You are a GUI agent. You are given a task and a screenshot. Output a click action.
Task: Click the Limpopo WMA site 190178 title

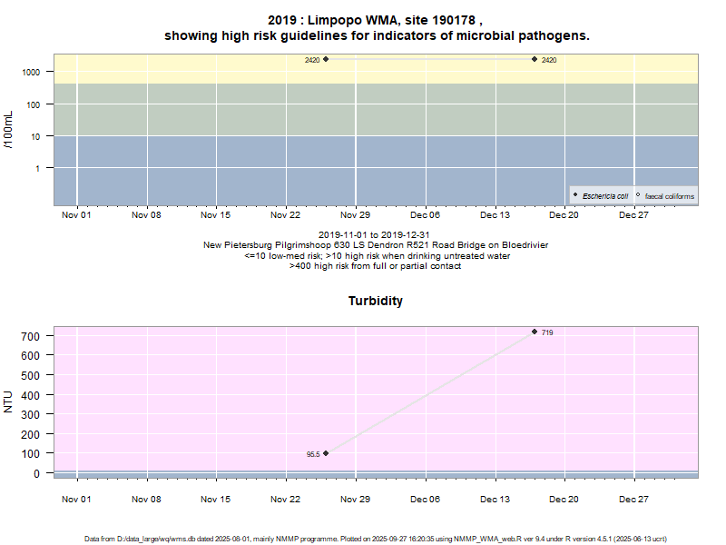376,20
